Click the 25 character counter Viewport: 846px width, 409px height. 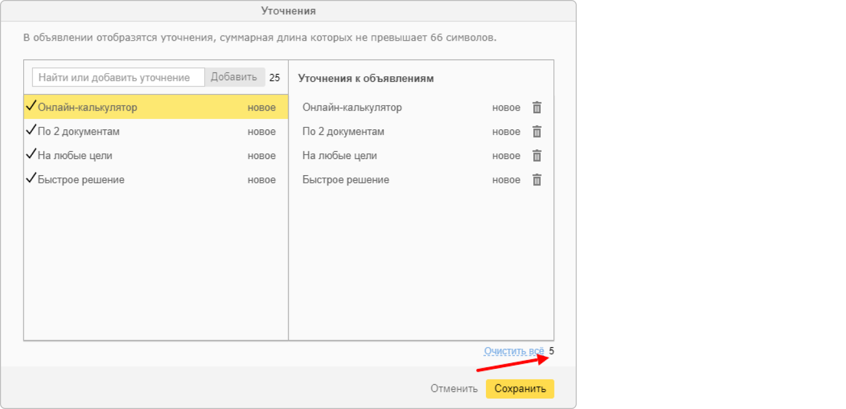274,78
